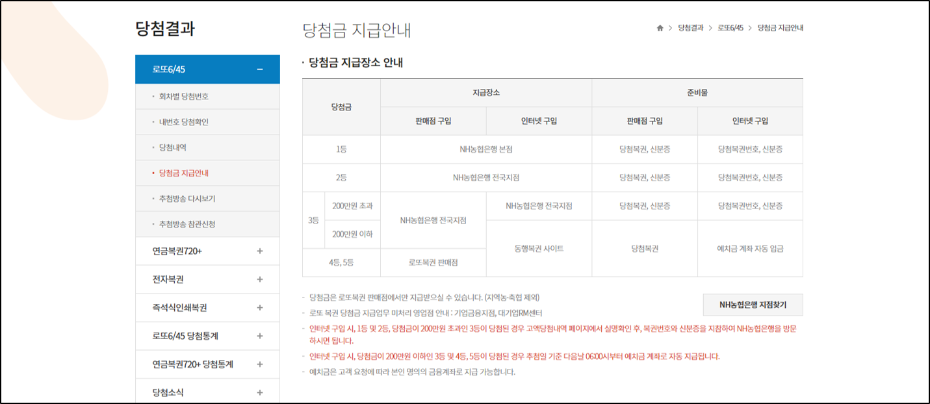Image resolution: width=930 pixels, height=404 pixels.
Task: Click 당첨금 지급안내 breadcrumb text
Action: [x=781, y=28]
